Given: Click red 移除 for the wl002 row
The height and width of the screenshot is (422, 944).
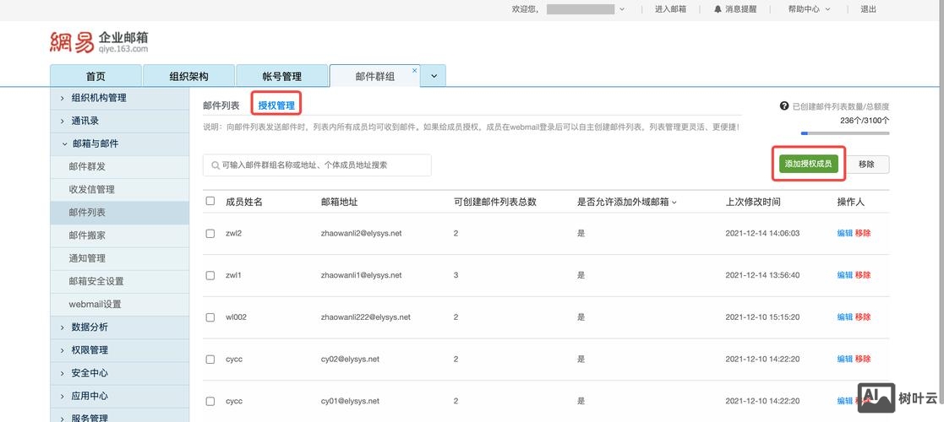Looking at the screenshot, I should point(863,317).
